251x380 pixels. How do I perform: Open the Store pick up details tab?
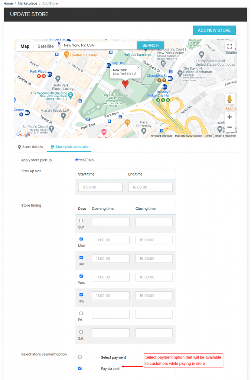coord(69,147)
